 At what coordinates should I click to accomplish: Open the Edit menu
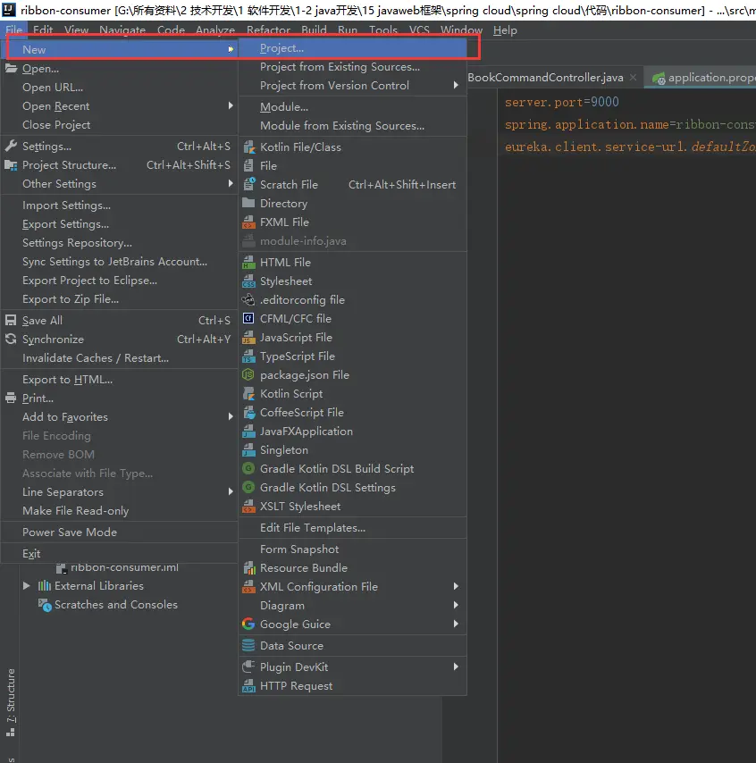(43, 29)
